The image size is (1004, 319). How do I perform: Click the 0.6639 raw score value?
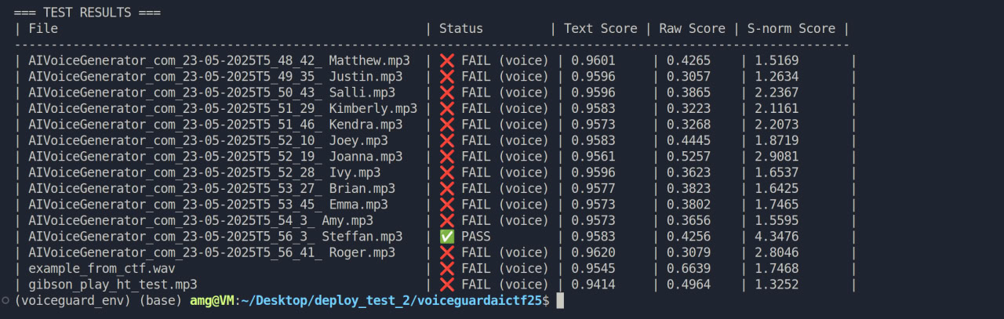[689, 269]
